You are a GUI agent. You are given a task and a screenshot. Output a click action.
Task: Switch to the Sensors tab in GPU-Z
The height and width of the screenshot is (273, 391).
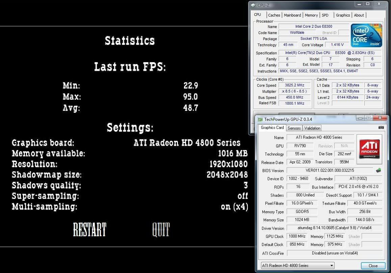[x=294, y=128]
